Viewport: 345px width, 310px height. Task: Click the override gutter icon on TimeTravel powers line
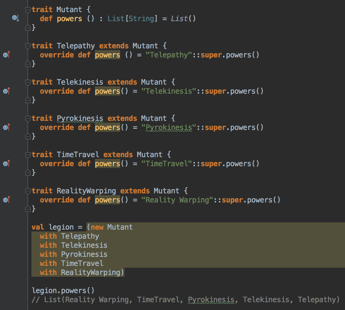pyautogui.click(x=6, y=164)
